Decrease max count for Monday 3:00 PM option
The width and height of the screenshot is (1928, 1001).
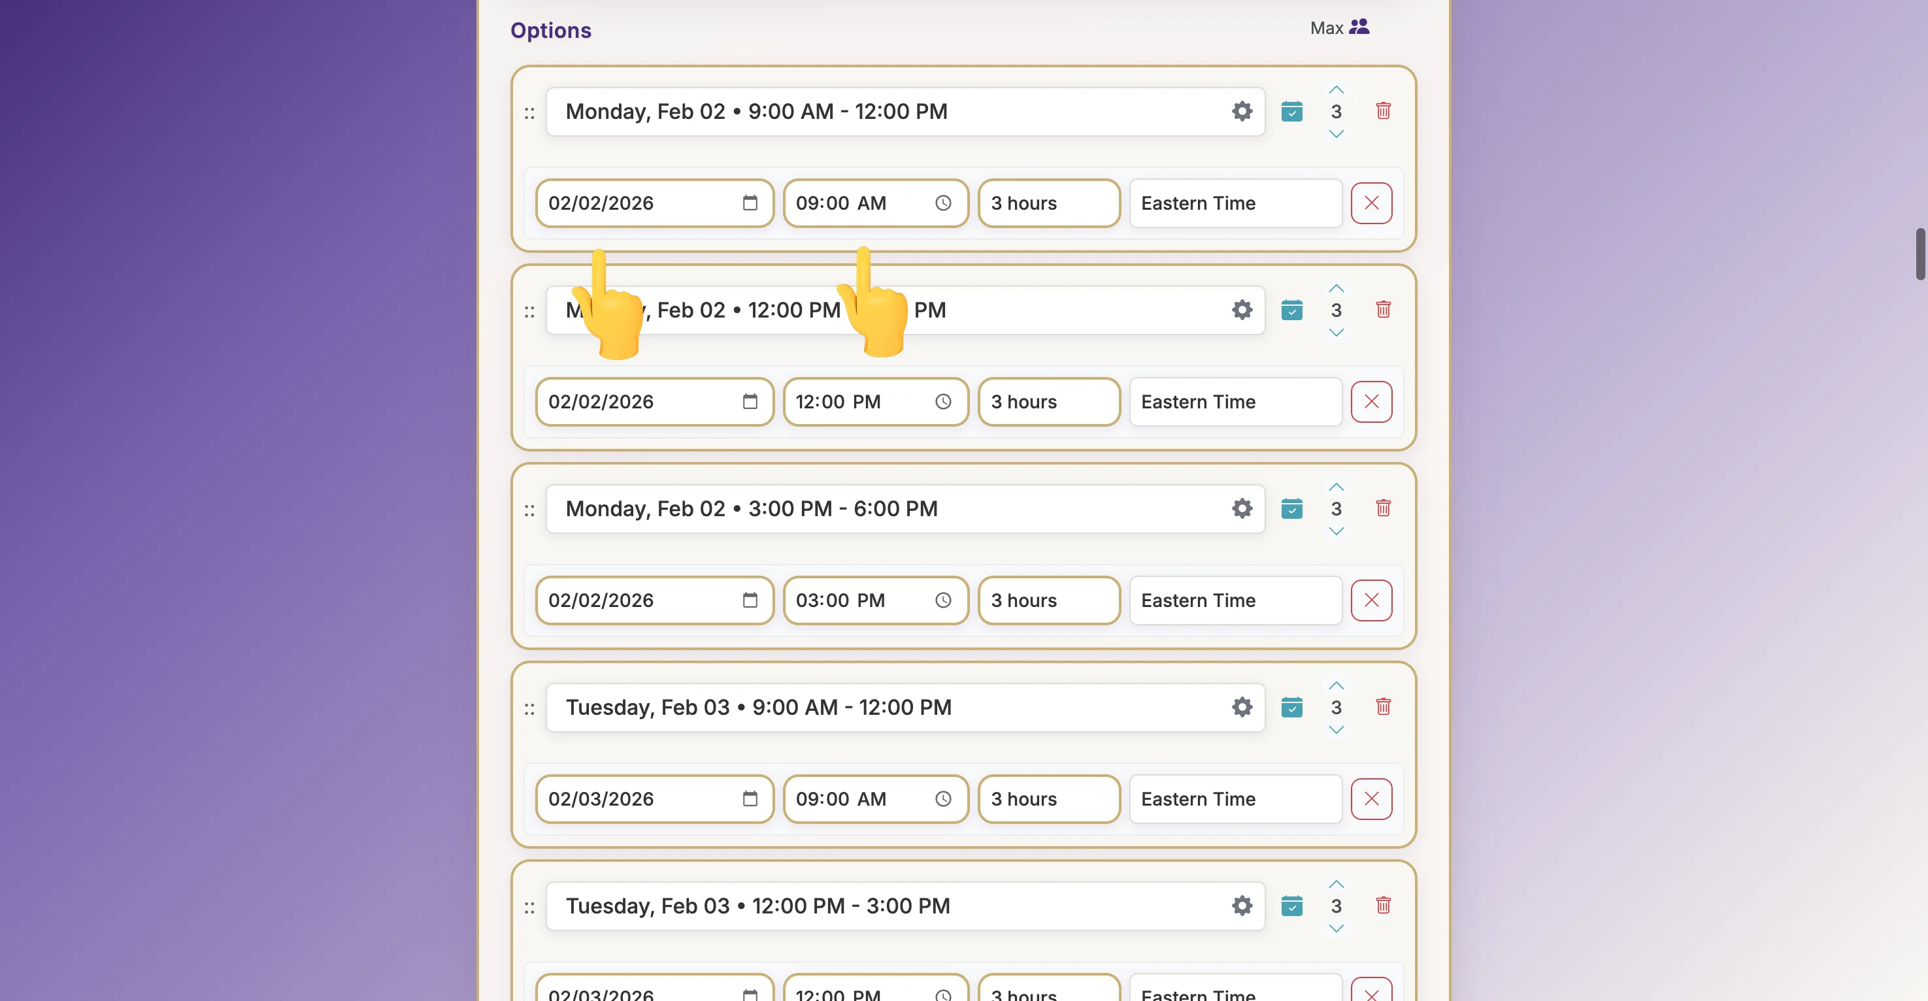coord(1336,531)
